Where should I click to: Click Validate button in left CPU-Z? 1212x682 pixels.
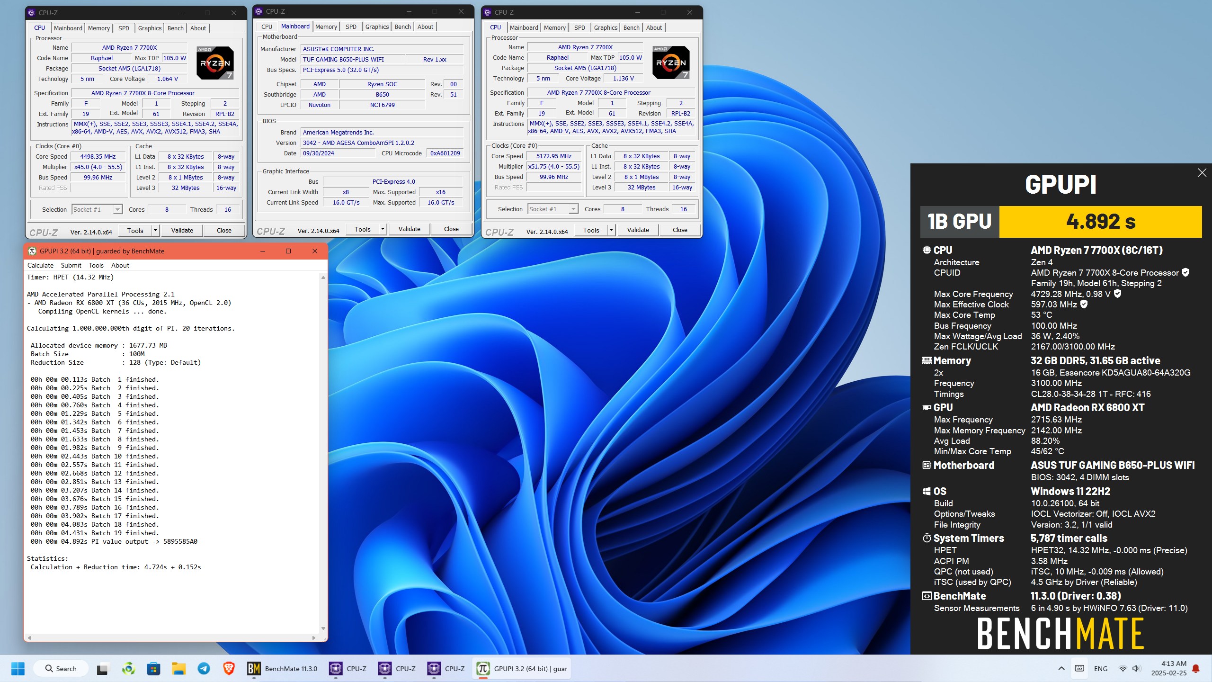coord(182,231)
